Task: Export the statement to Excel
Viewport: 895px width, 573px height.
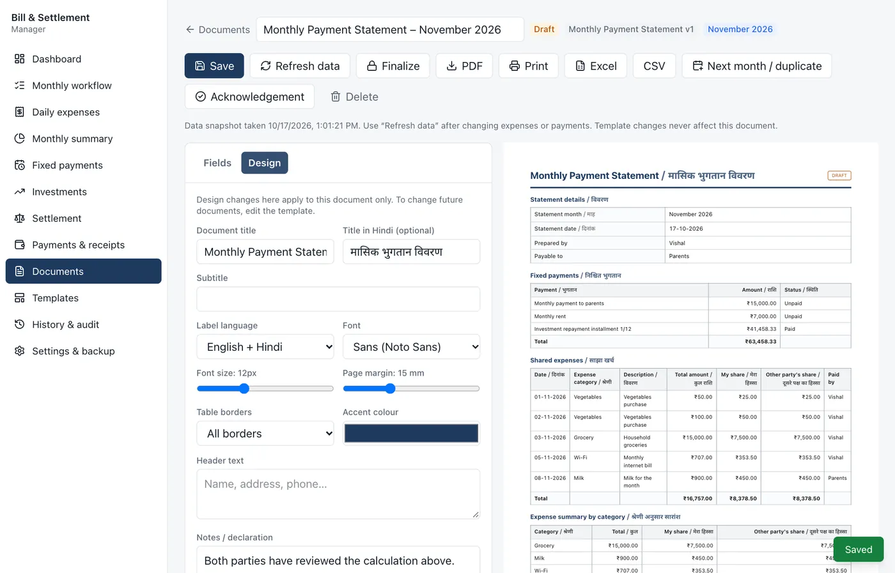Action: tap(596, 66)
